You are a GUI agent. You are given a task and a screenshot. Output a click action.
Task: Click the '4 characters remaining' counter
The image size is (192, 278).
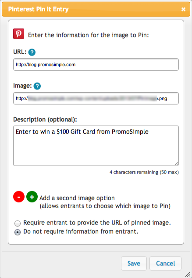(x=144, y=172)
